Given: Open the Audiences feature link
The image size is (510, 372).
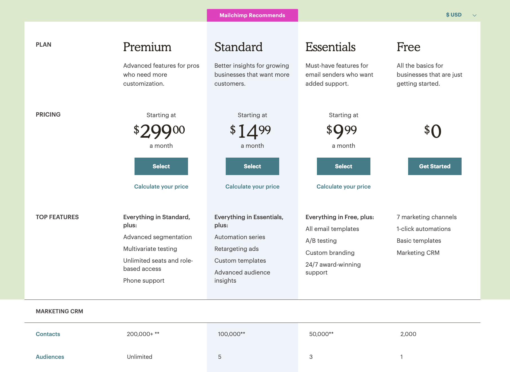Looking at the screenshot, I should (x=50, y=357).
